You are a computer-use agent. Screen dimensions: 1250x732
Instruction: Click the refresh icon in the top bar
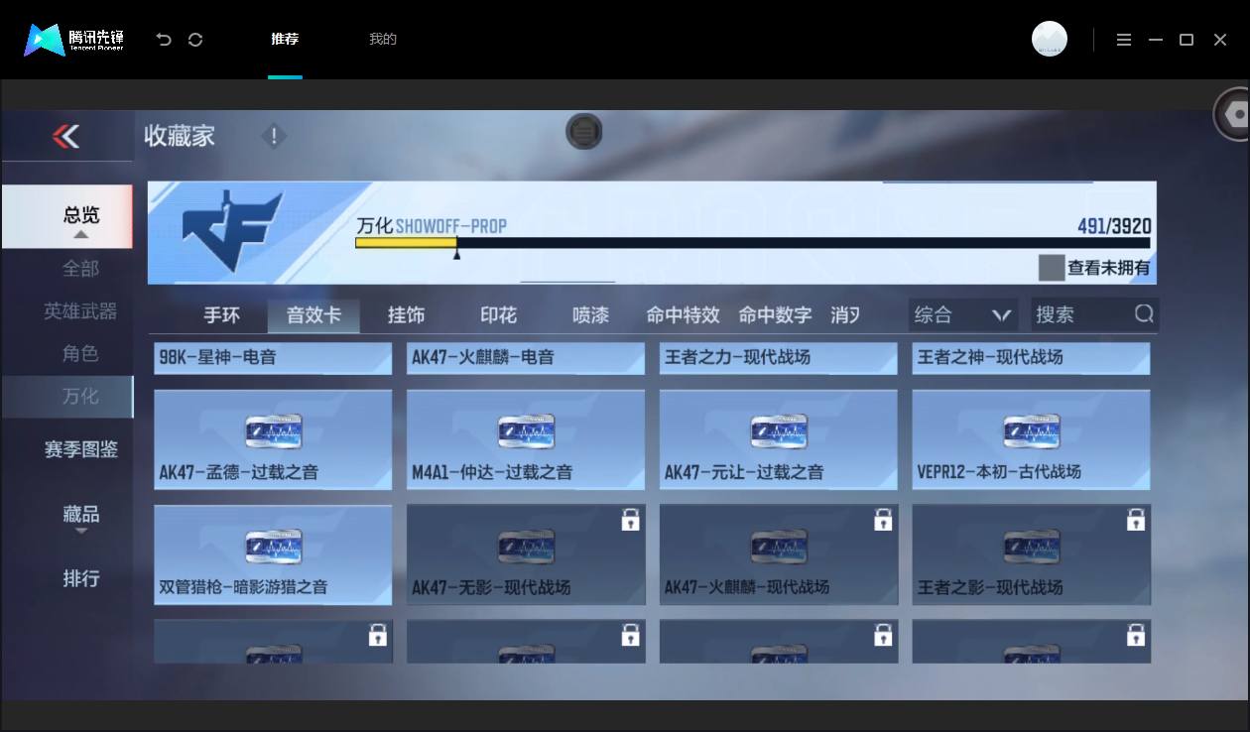point(195,40)
